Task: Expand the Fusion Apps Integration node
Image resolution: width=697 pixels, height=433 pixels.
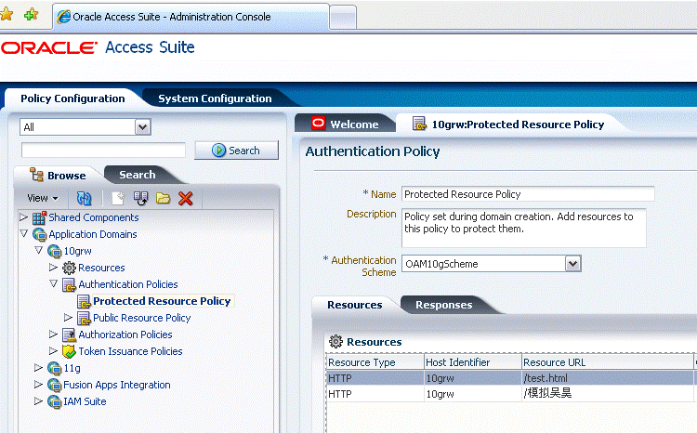Action: 39,384
